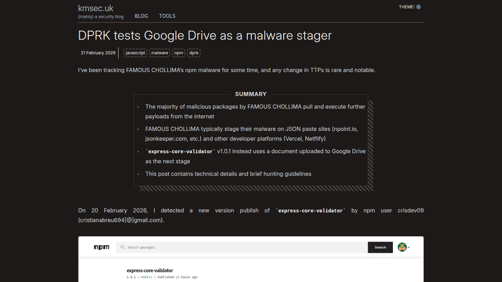This screenshot has width=502, height=282.
Task: Click the JSON paste sites bullet
Action: click(251, 134)
